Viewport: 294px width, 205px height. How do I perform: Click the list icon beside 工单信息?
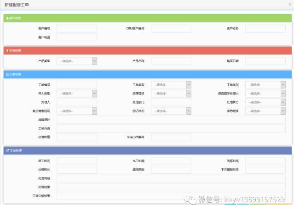tap(7, 74)
